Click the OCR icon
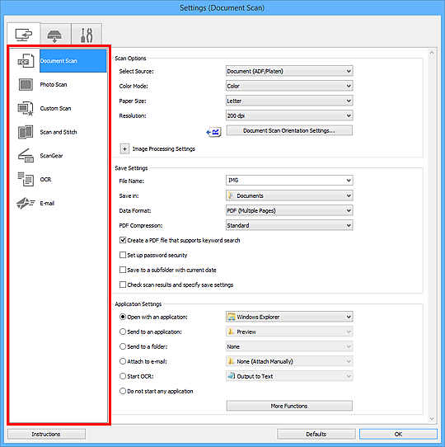Image resolution: width=445 pixels, height=447 pixels. pyautogui.click(x=26, y=179)
